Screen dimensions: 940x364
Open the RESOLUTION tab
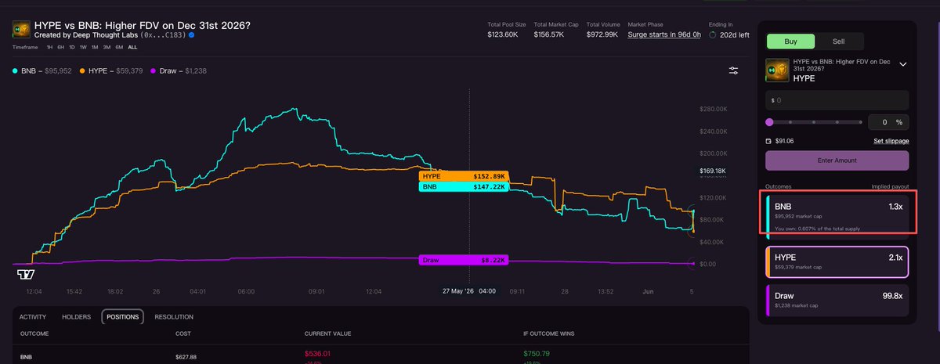tap(174, 317)
